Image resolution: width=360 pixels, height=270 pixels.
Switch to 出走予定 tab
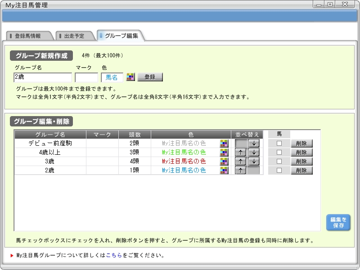(x=74, y=36)
